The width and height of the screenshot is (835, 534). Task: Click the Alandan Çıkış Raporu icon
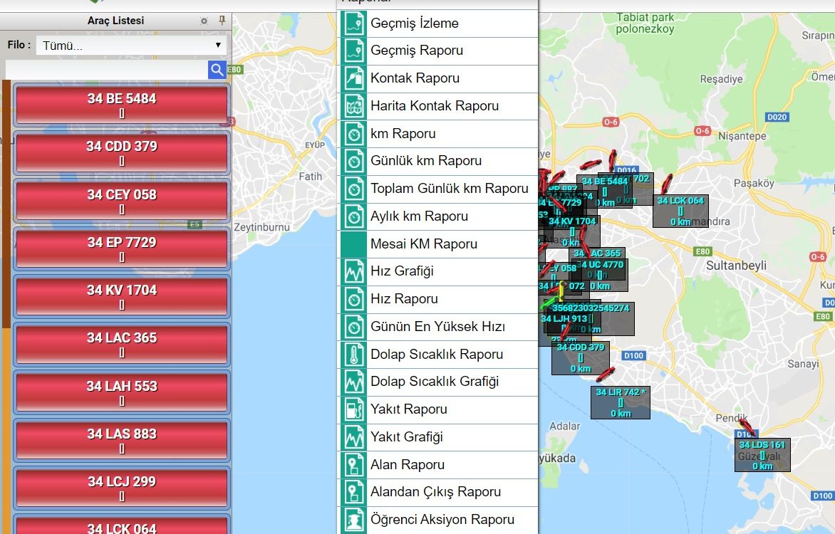coord(354,493)
